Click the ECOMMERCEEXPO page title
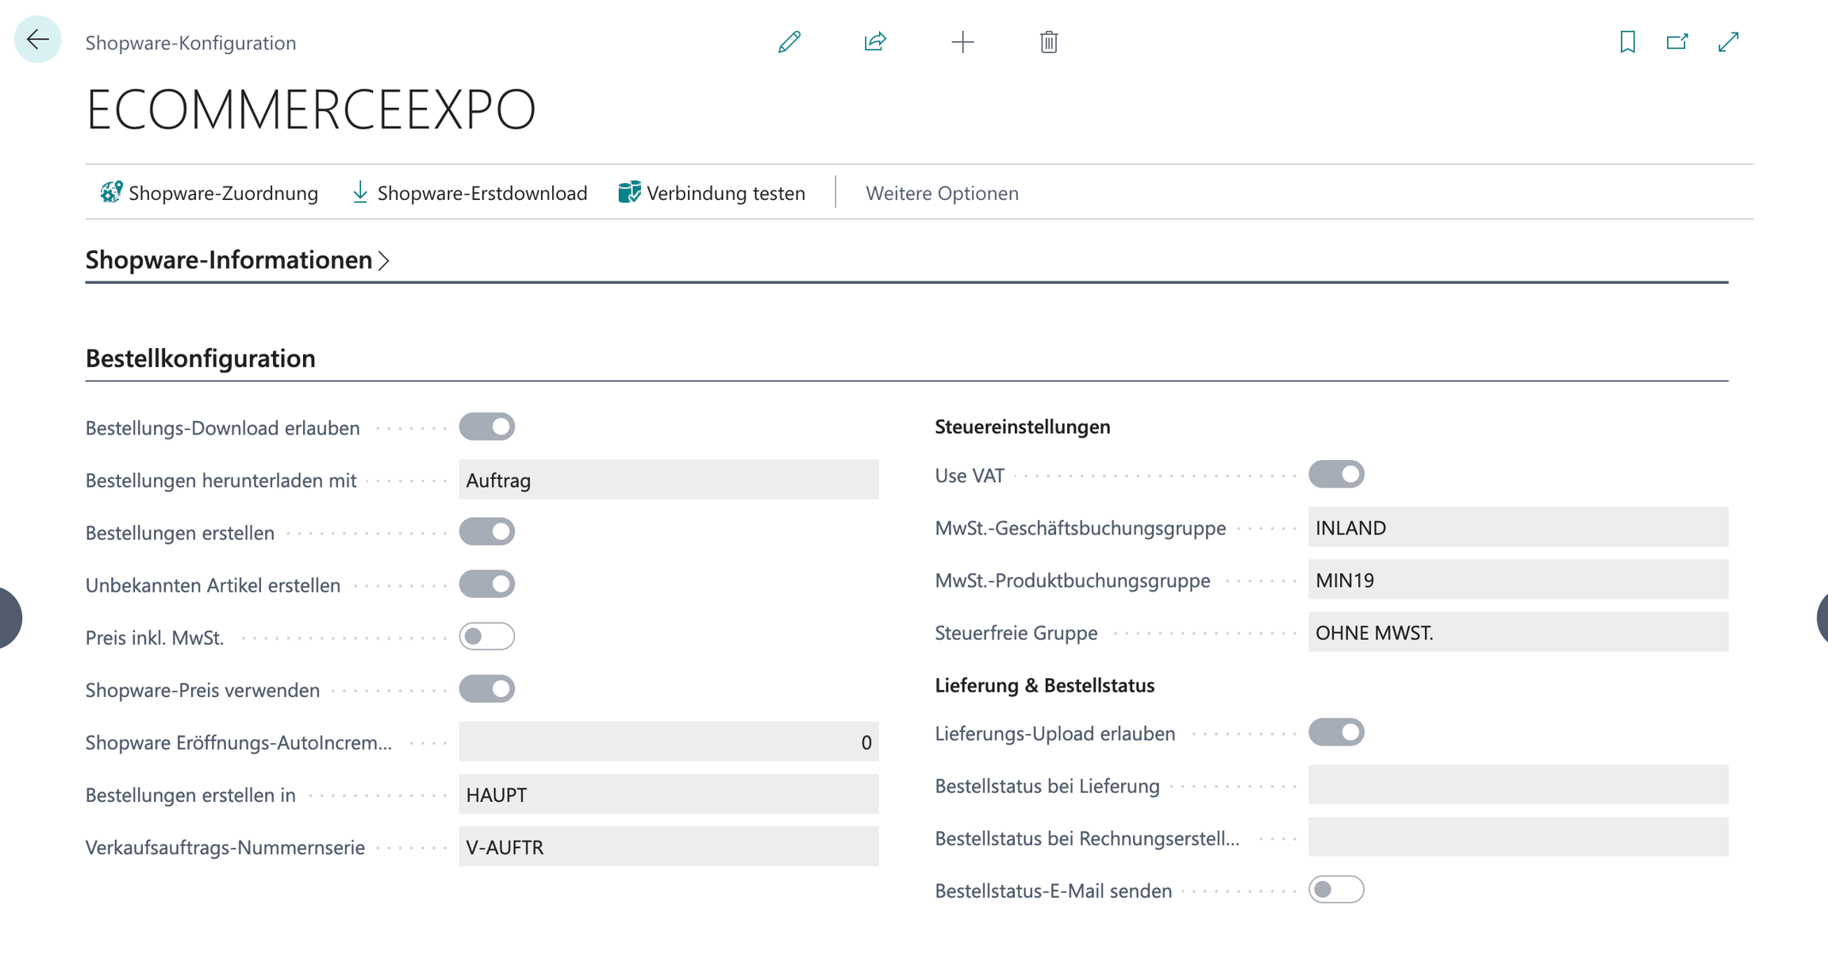 pos(311,109)
